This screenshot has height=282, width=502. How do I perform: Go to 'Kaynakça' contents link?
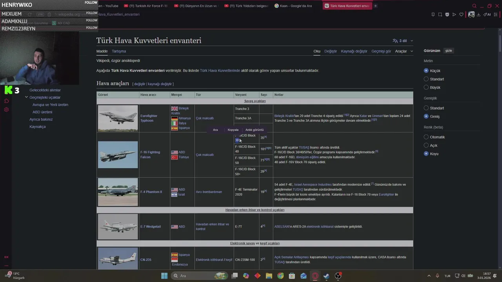pyautogui.click(x=38, y=127)
